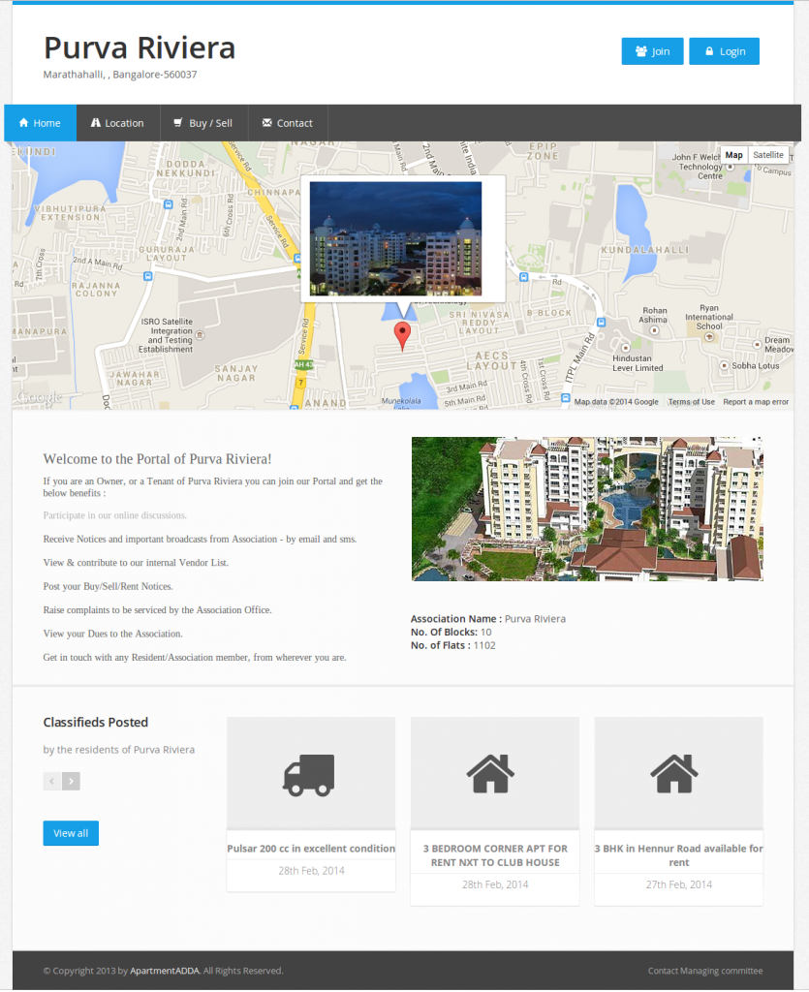Click the delivery truck classified icon
Image resolution: width=809 pixels, height=992 pixels.
(x=309, y=775)
